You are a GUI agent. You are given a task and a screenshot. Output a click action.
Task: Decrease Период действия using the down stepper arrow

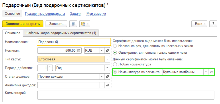pos(50,69)
